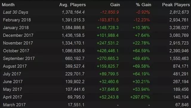
Task: Click the 67,846 peak players value
Action: (182, 105)
